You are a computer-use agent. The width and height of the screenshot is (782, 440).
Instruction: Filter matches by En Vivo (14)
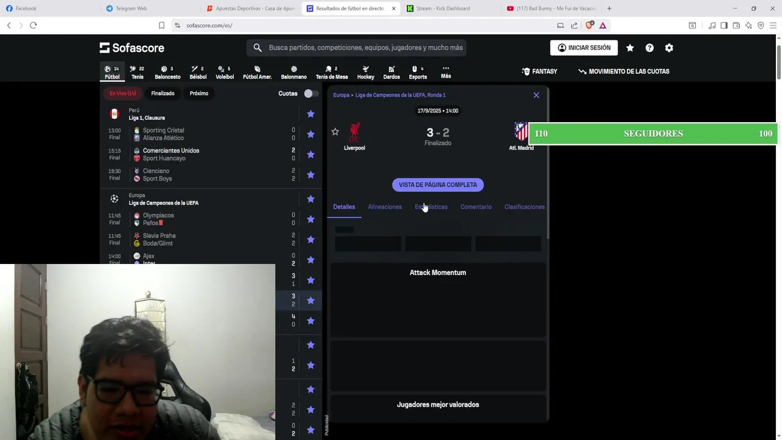(x=123, y=94)
